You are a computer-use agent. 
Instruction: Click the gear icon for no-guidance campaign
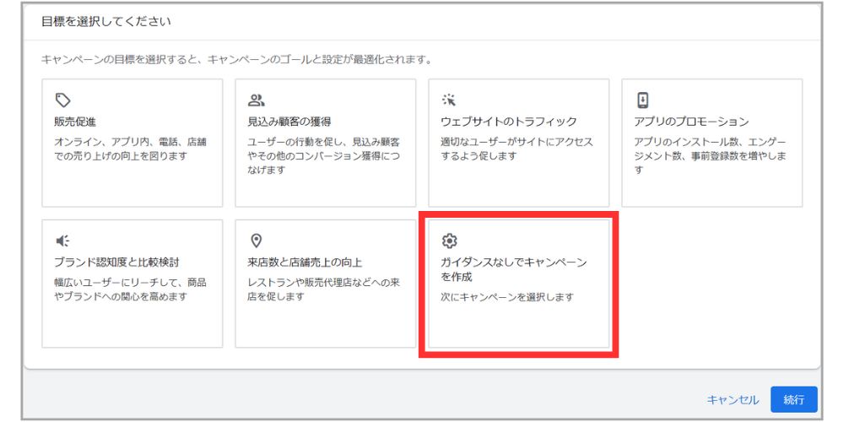449,241
